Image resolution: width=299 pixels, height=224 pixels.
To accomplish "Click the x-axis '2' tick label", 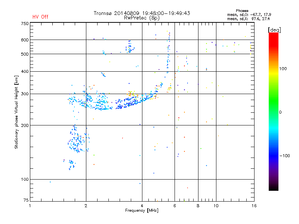I will click(86, 206).
